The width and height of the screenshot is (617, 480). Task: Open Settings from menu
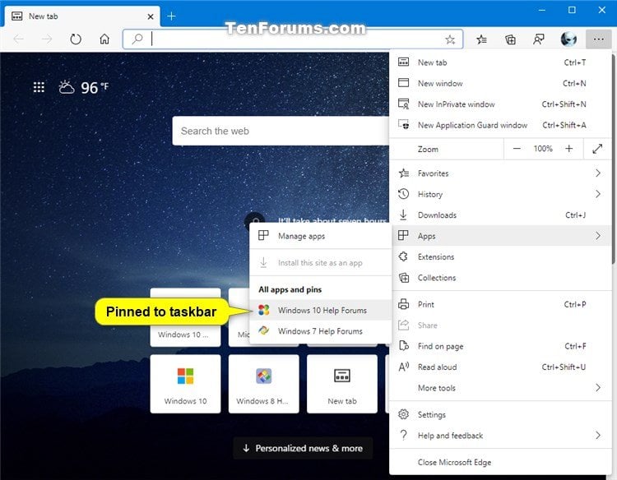tap(499, 414)
